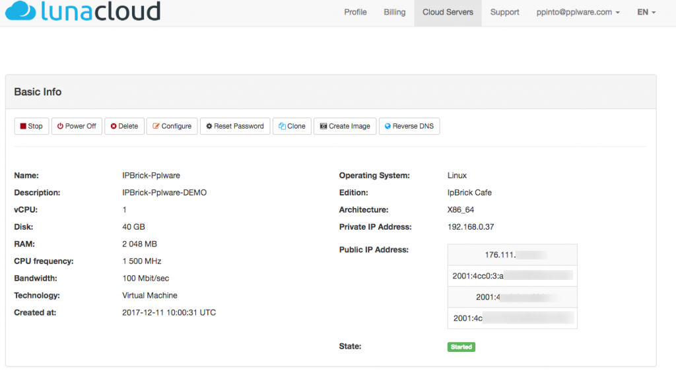Click the Linux operating system value
Image resolution: width=676 pixels, height=377 pixels.
[457, 176]
